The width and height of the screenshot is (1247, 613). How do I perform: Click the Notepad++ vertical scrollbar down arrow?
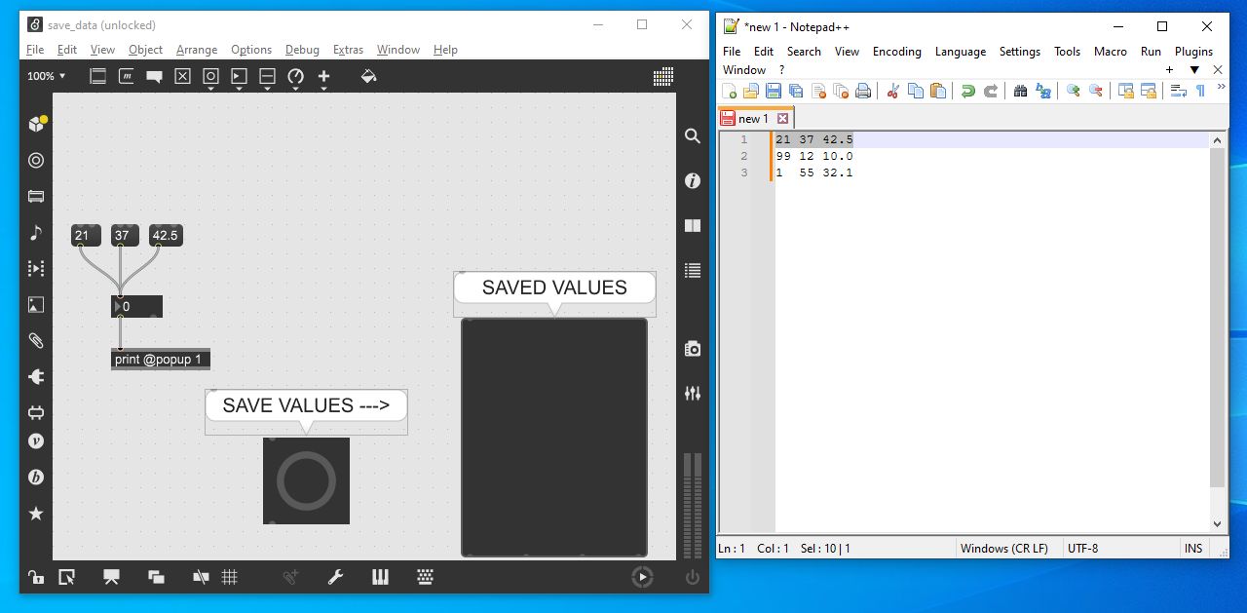point(1218,524)
